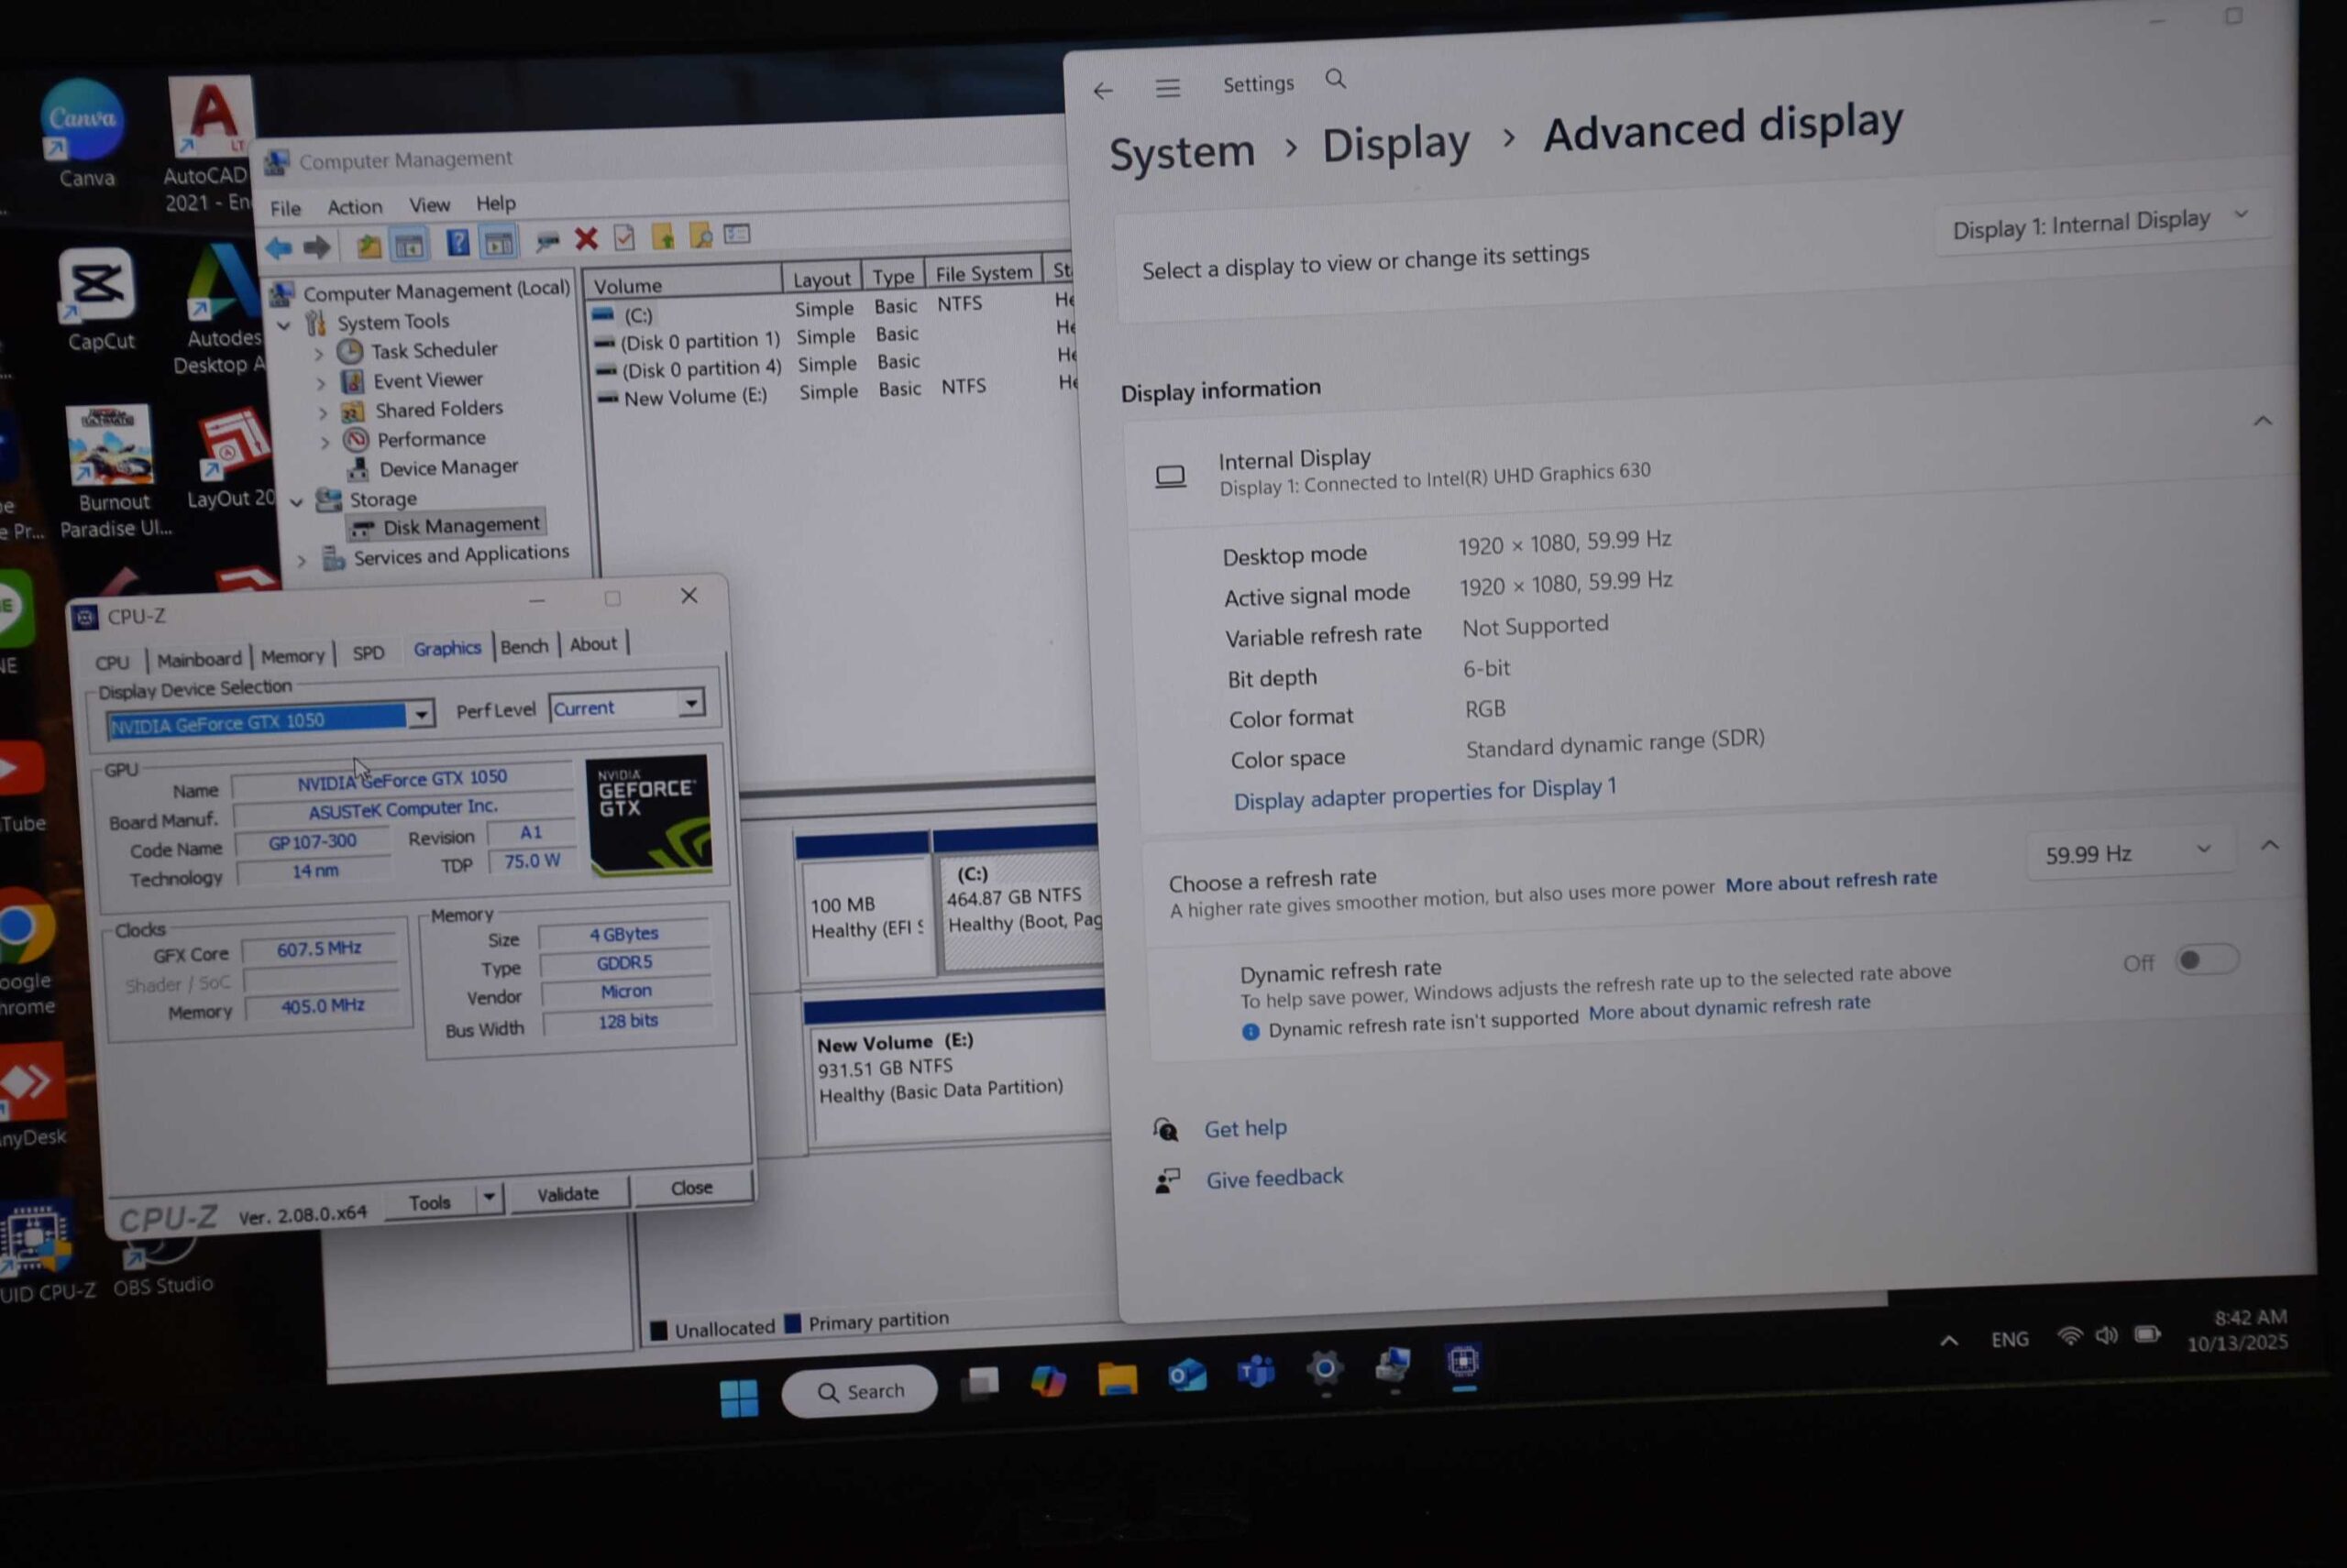
Task: Open the Settings hamburger navigation menu
Action: pos(1167,88)
